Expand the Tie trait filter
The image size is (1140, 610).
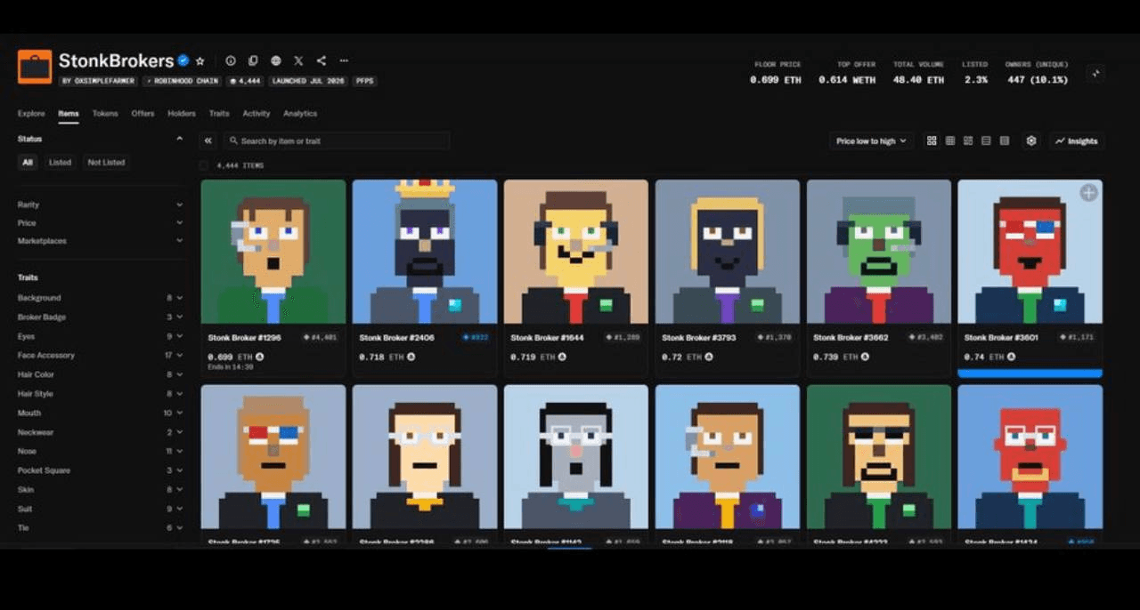point(101,528)
